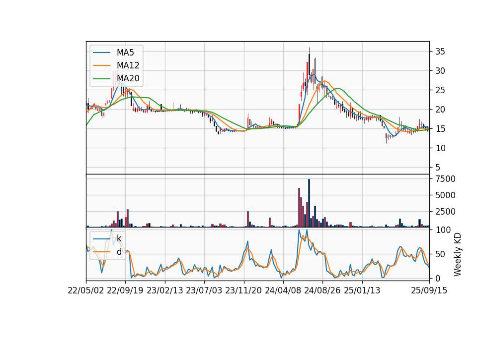Screen dimensions: 477x342
Task: Click the 23/07/03 date tick label
Action: click(204, 290)
